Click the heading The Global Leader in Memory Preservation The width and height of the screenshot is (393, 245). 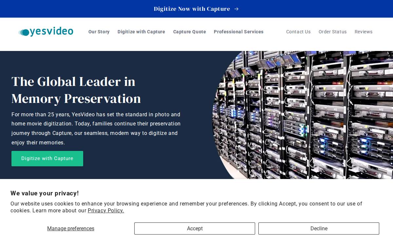pyautogui.click(x=76, y=90)
